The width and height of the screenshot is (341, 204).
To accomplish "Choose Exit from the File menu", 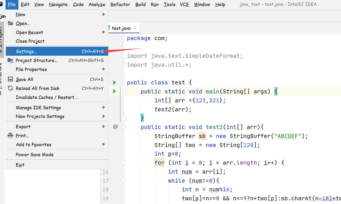I will coord(57,165).
